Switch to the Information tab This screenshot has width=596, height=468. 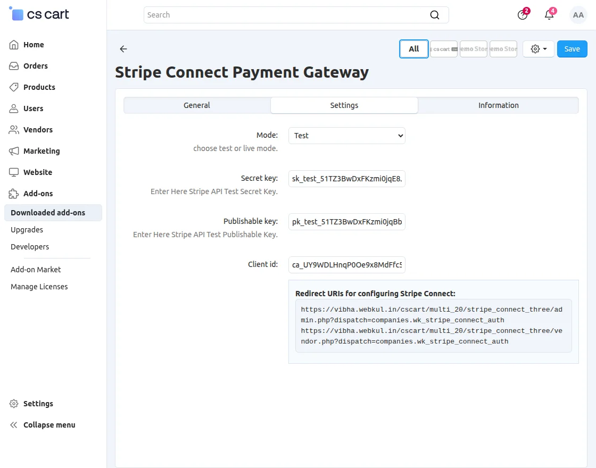[x=498, y=105]
